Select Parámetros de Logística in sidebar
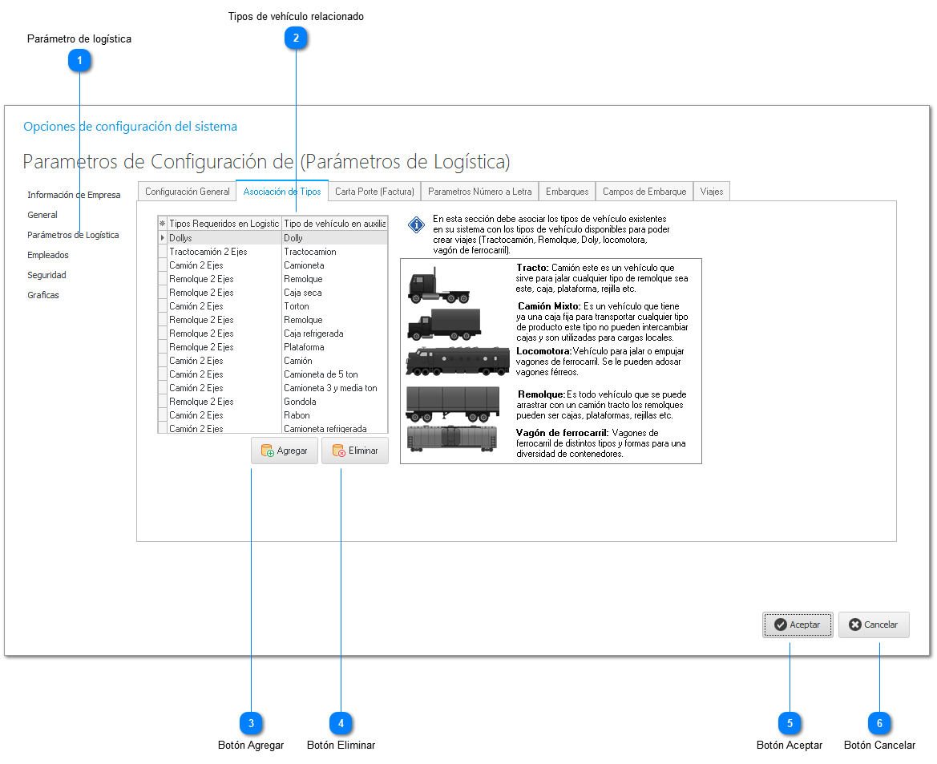 (73, 235)
